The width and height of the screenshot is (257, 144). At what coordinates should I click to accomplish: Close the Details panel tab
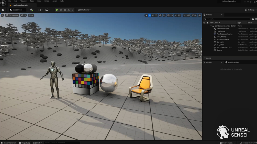coord(222,62)
